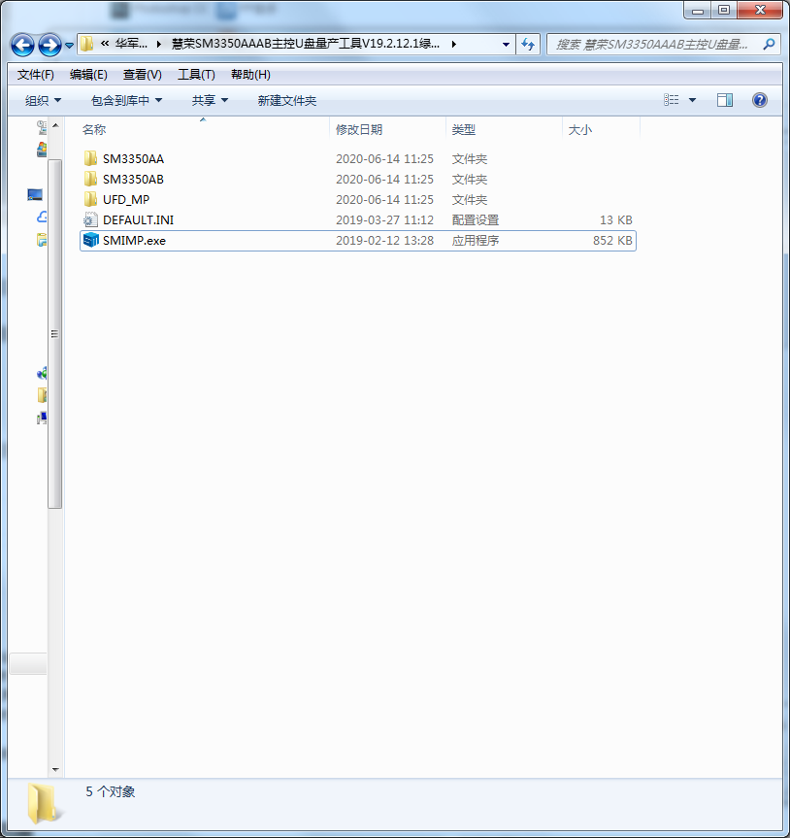
Task: Click the 2019-02-12 13:28 date cell
Action: click(384, 241)
